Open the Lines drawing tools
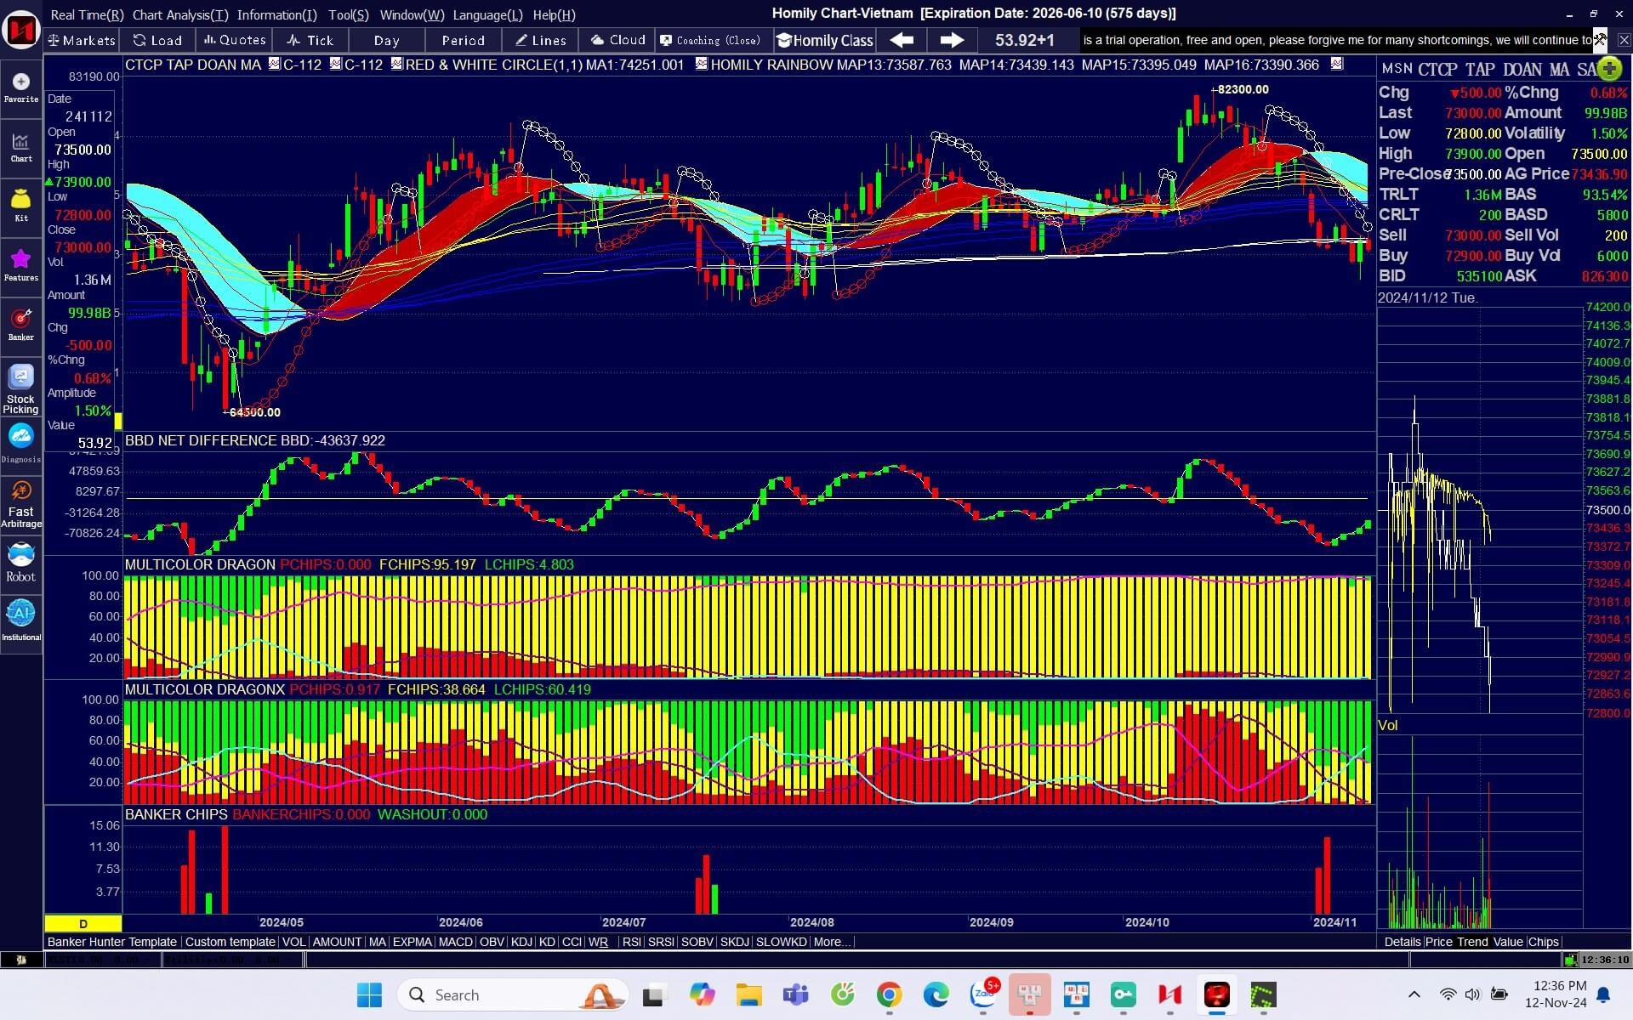The width and height of the screenshot is (1633, 1020). [540, 40]
